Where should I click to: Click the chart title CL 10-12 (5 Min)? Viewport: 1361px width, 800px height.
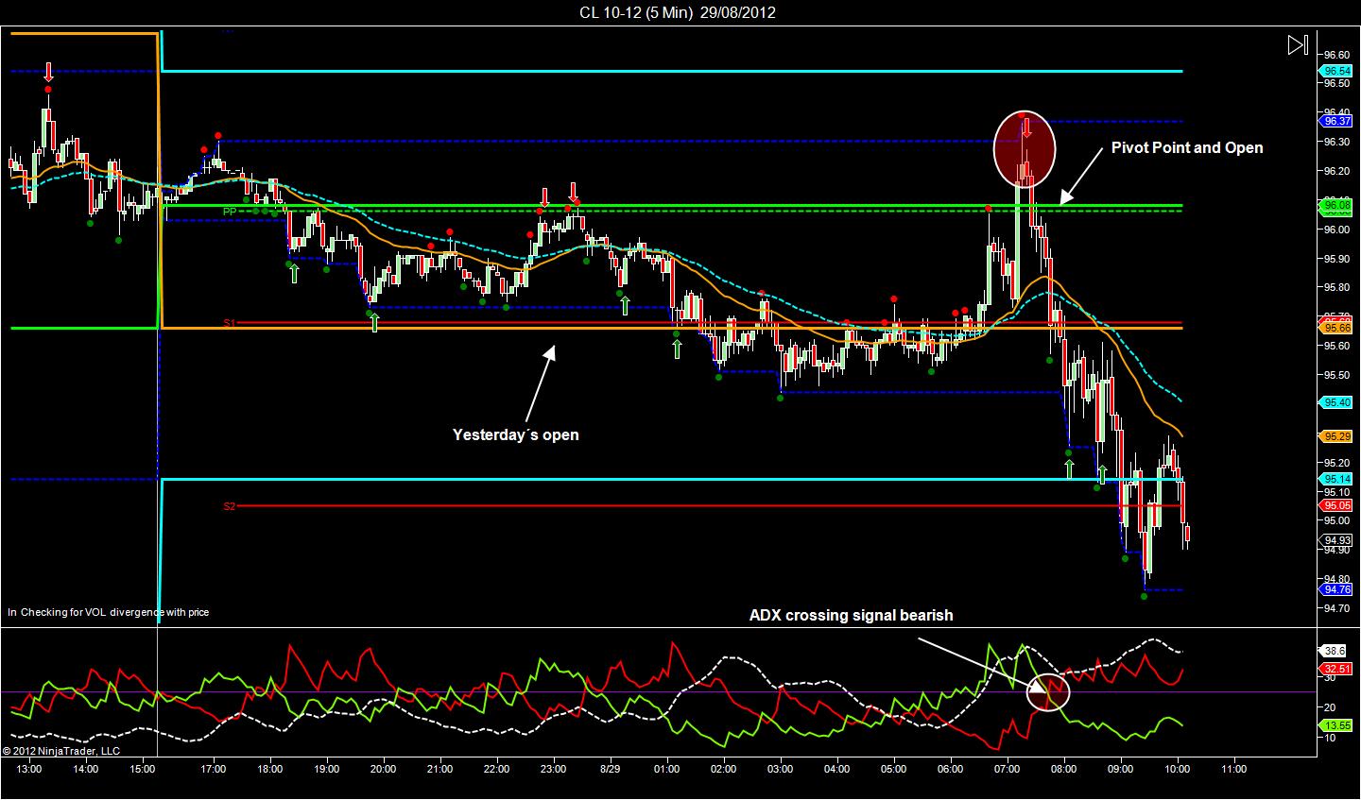(638, 12)
